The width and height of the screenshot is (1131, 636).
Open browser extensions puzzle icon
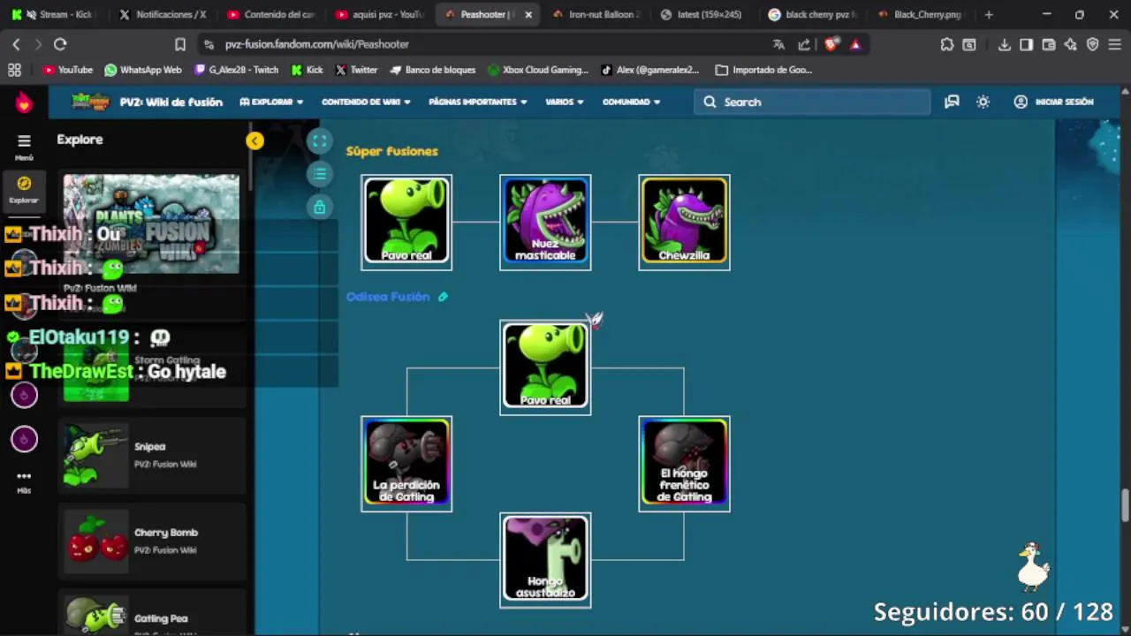pyautogui.click(x=947, y=44)
